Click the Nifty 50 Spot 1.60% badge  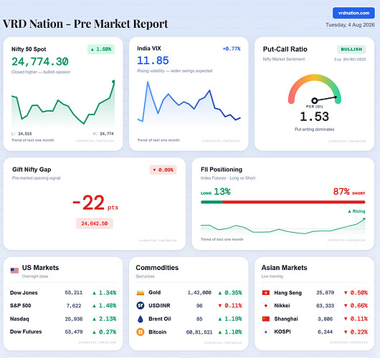(101, 49)
